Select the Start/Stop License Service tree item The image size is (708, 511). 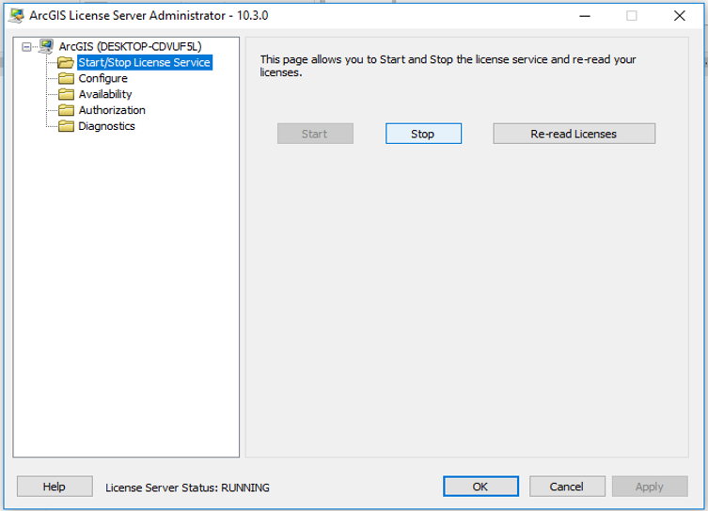point(145,62)
